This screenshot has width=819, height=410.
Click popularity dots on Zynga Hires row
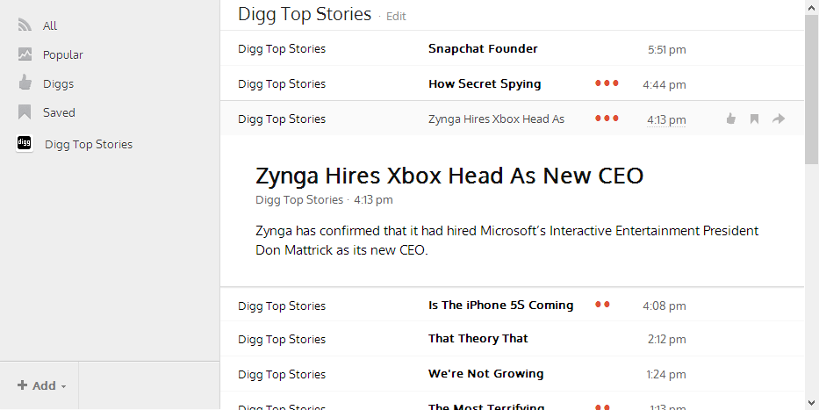point(607,119)
